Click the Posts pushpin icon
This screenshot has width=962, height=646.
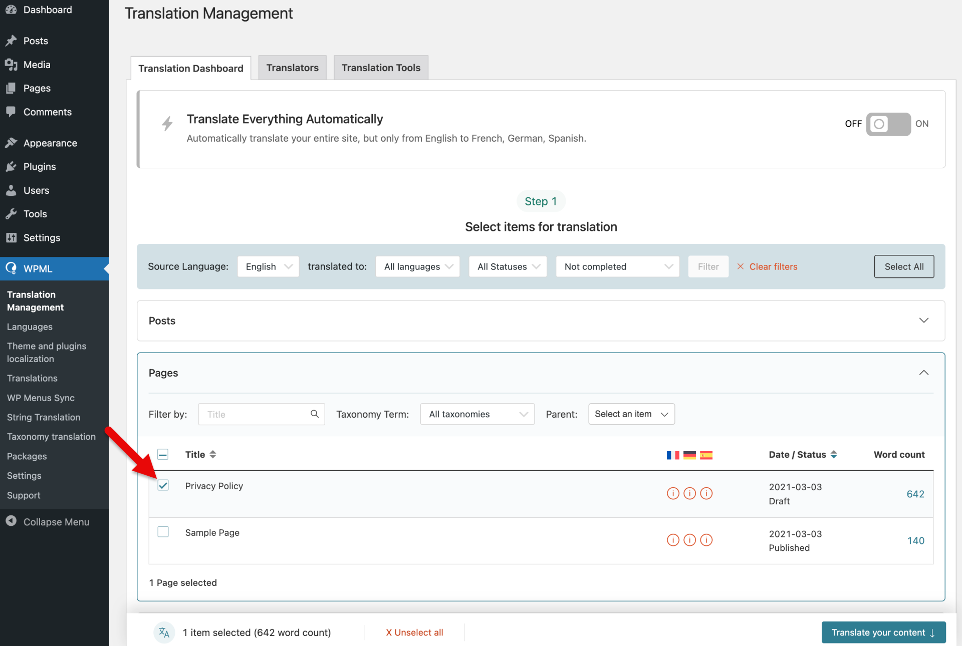coord(11,41)
